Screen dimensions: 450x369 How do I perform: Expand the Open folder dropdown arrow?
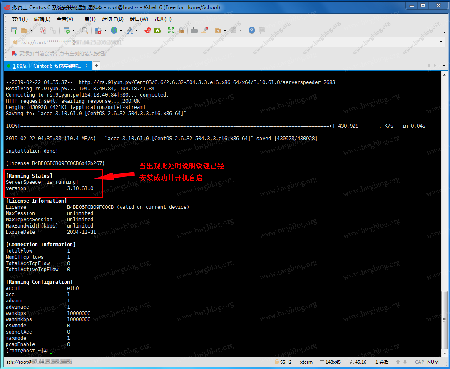pyautogui.click(x=31, y=31)
